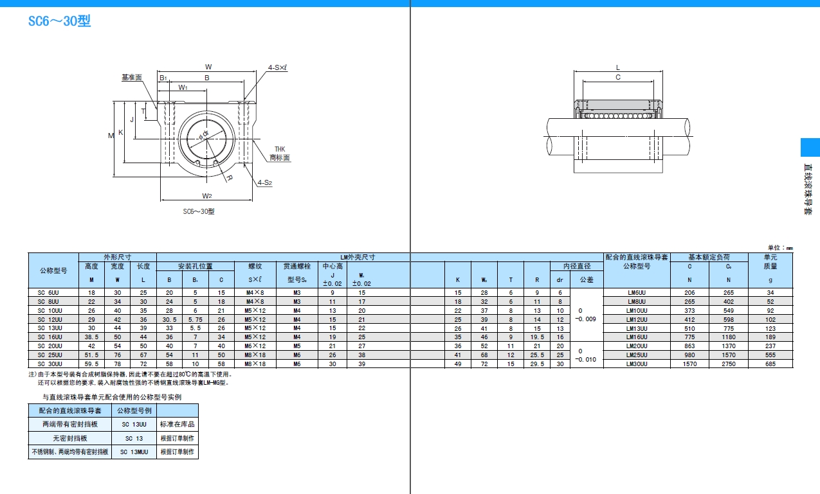Select the SC 6UU model row cell
820x494 pixels.
pyautogui.click(x=53, y=292)
